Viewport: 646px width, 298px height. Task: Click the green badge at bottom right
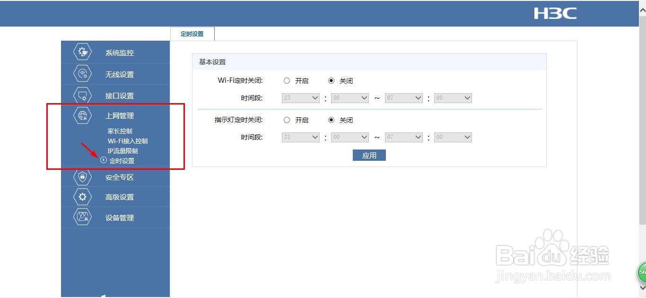(642, 272)
